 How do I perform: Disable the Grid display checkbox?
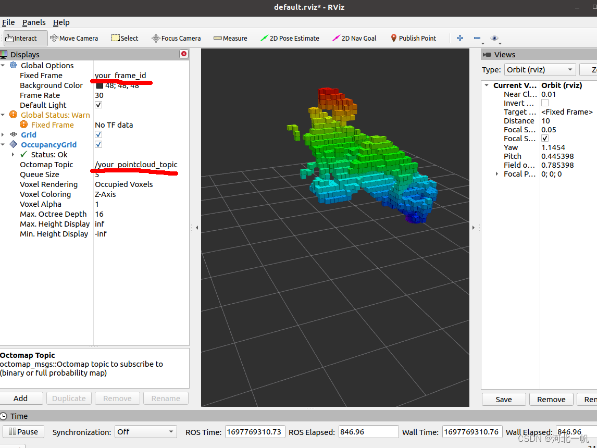coord(98,135)
